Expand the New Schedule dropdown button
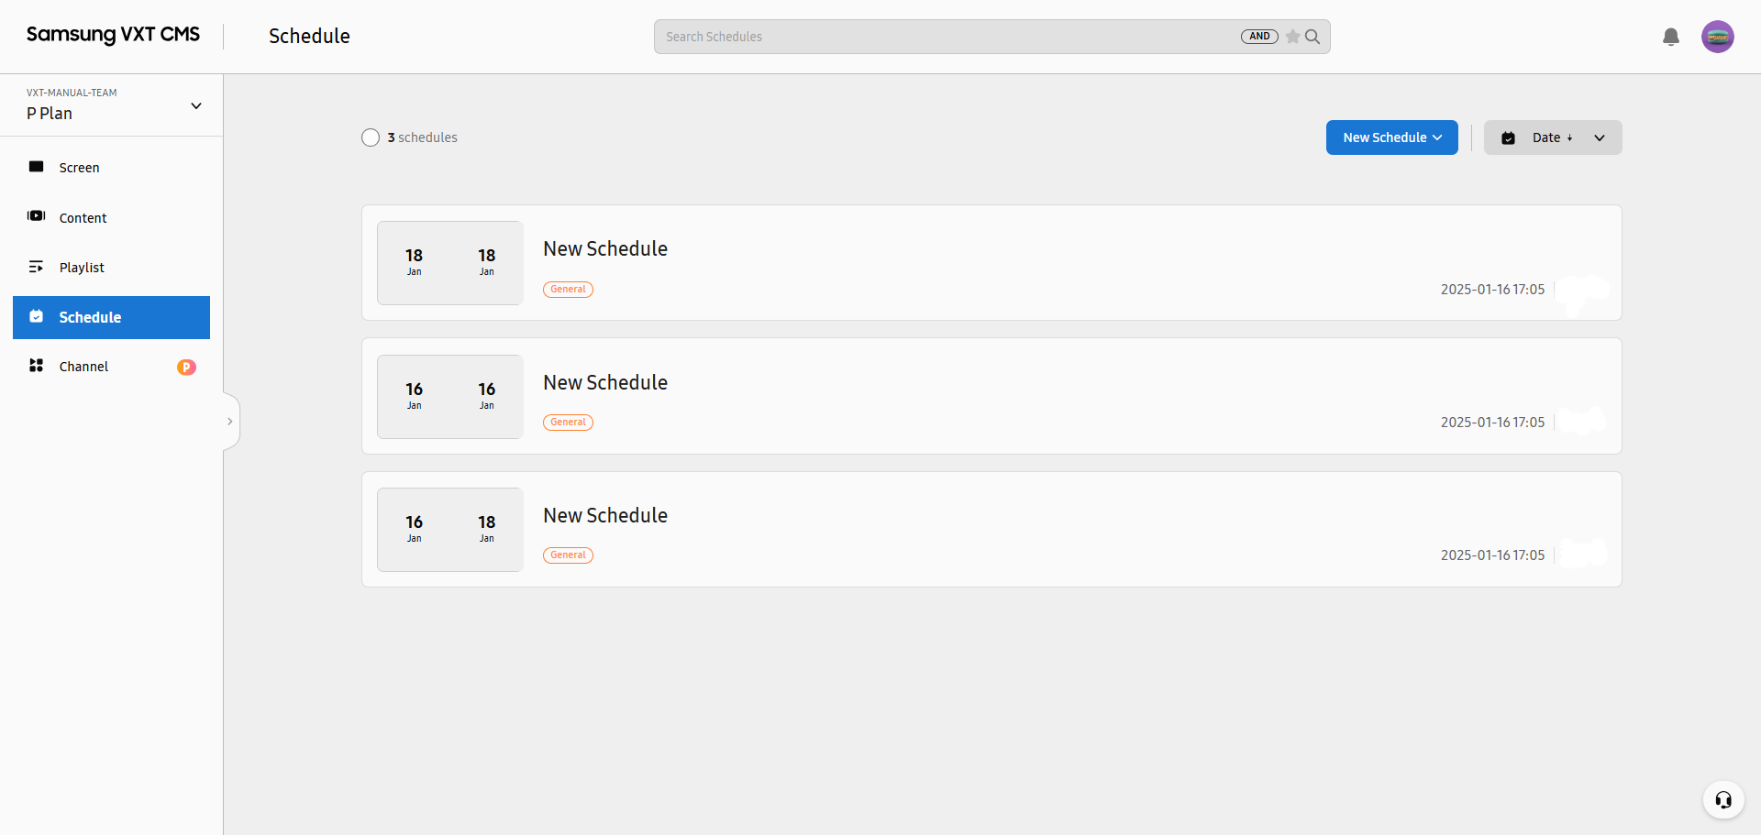Viewport: 1761px width, 835px height. click(1391, 137)
